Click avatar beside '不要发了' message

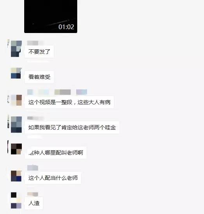tap(16, 49)
